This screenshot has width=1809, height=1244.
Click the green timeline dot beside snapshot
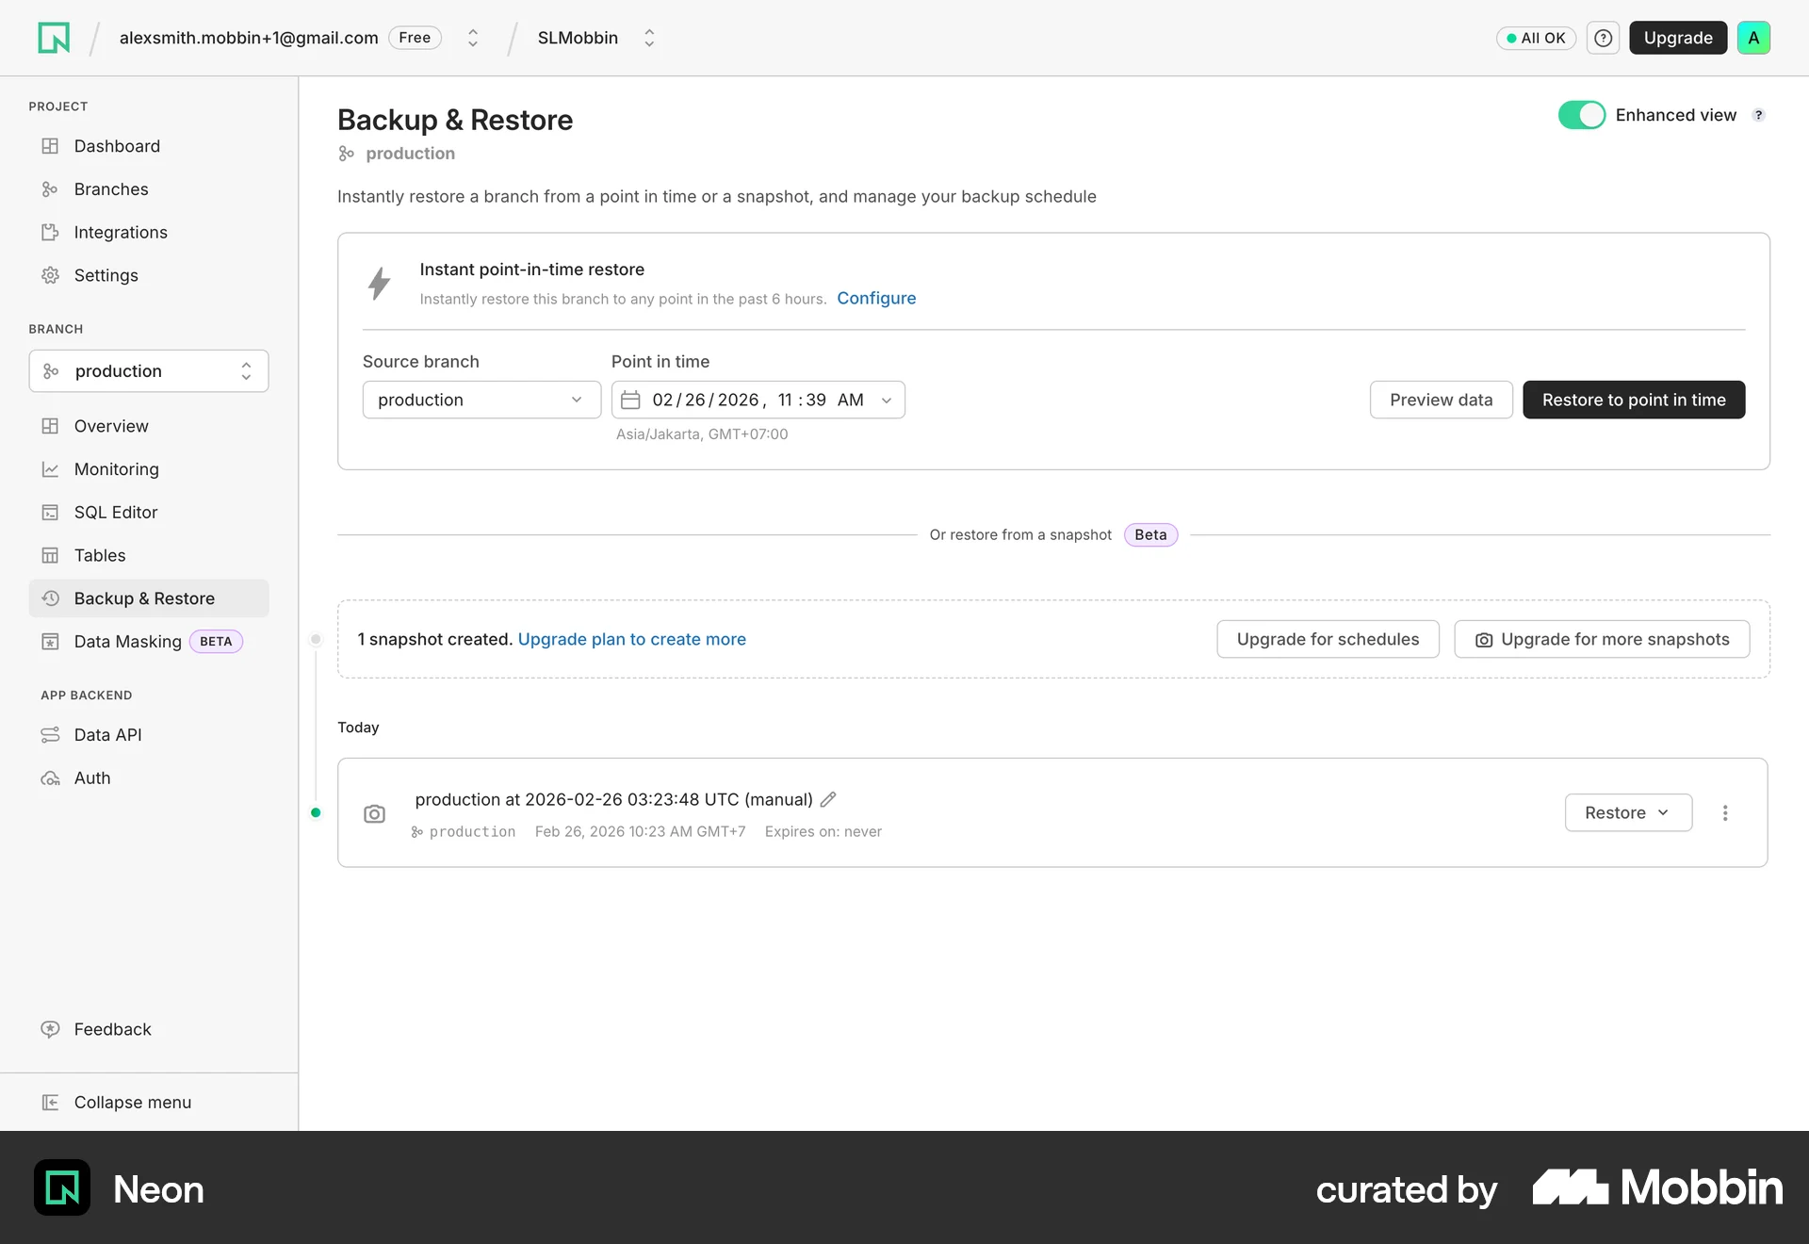point(316,812)
